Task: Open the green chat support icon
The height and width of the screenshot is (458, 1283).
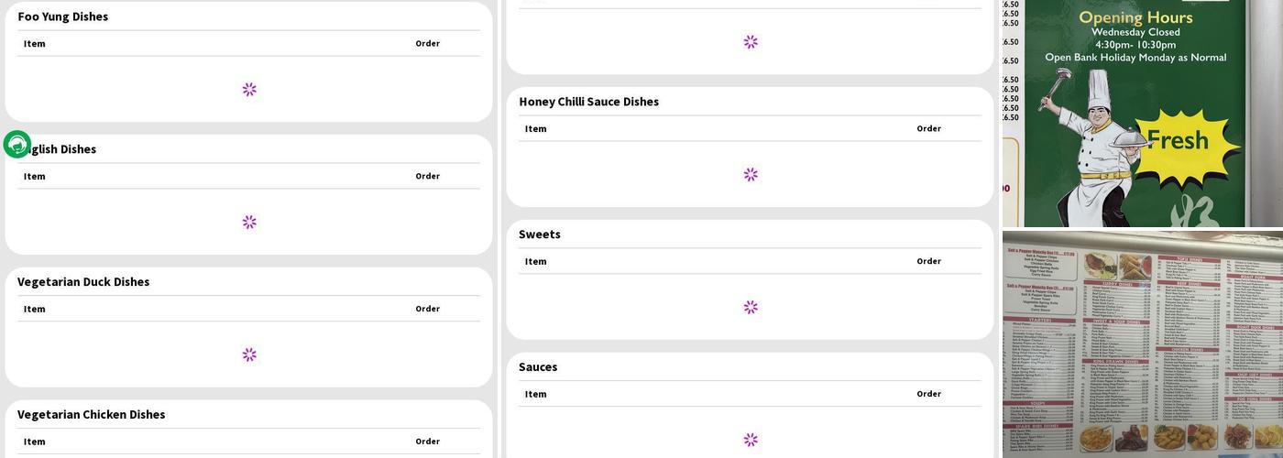Action: coord(16,144)
